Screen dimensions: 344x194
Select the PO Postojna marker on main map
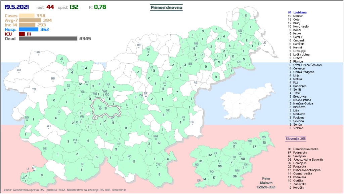click(x=75, y=141)
